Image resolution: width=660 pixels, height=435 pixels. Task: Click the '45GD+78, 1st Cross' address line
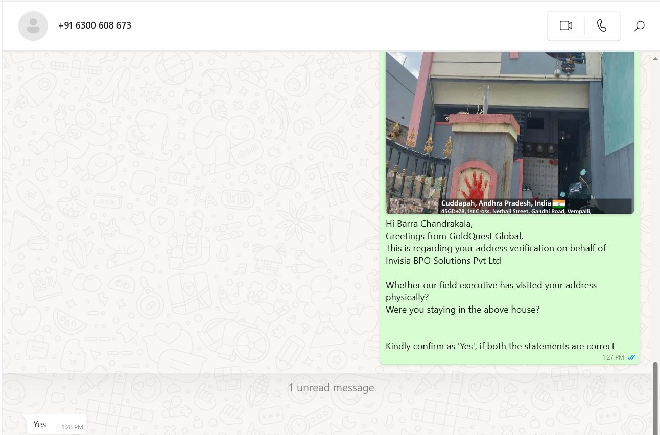click(516, 211)
